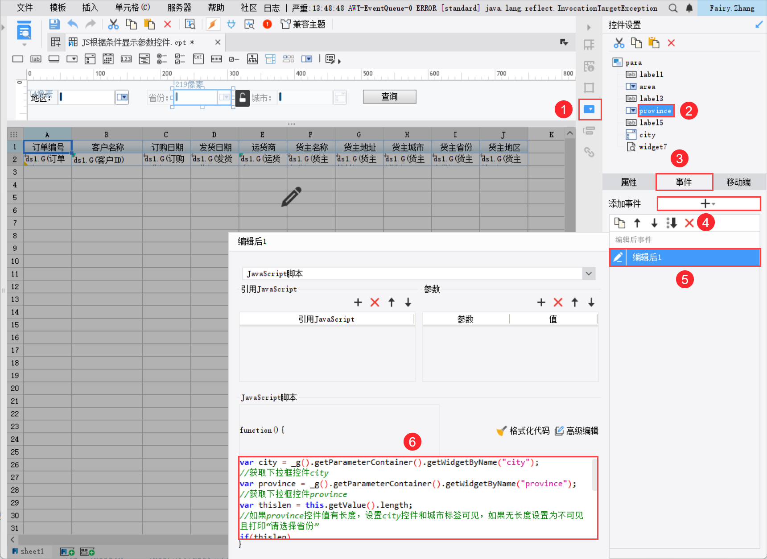Screen dimensions: 767x559
Task: Select the checkbox group widget tool
Action: click(180, 59)
